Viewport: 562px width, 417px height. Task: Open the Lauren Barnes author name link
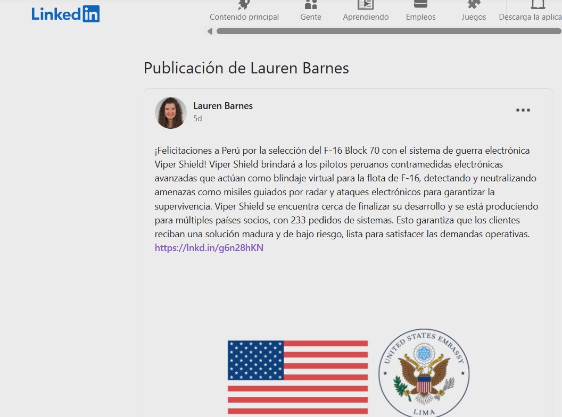click(223, 106)
